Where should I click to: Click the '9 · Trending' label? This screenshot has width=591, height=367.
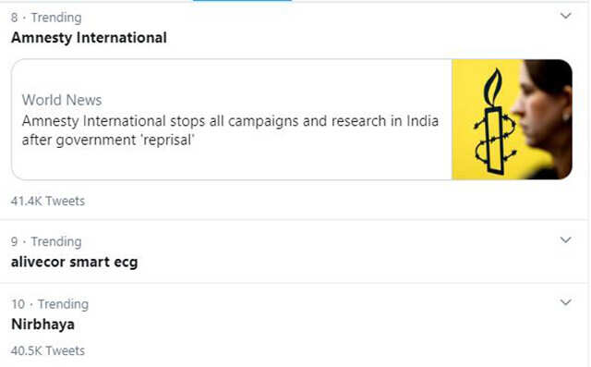(x=46, y=241)
